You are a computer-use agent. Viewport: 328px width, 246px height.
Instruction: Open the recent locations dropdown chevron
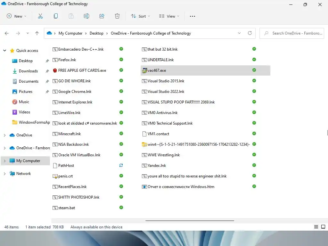coord(28,33)
